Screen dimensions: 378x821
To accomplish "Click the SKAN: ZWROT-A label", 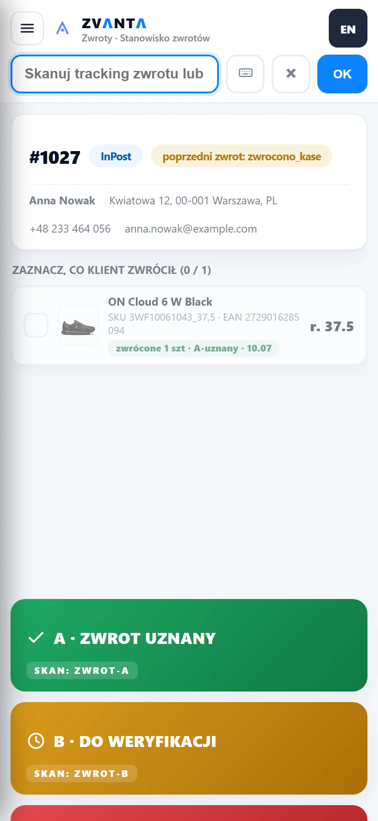I will 82,670.
